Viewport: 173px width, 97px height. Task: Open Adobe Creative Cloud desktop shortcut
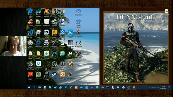[x=30, y=76]
